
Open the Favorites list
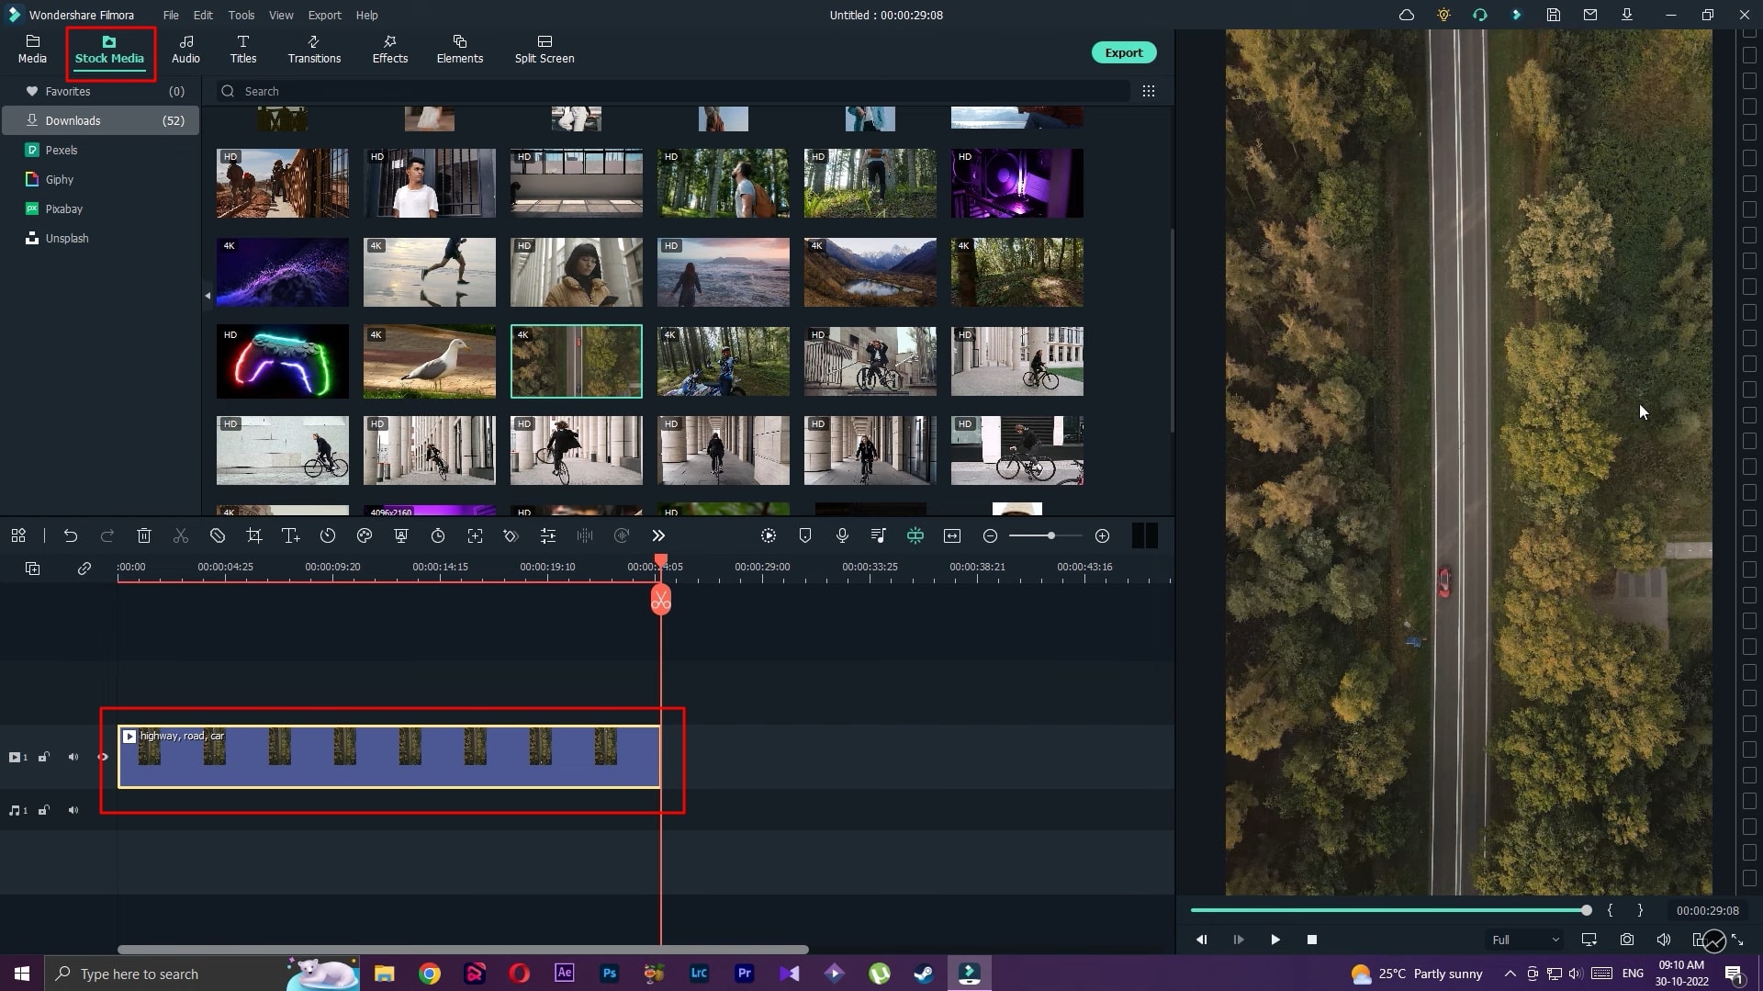101,91
